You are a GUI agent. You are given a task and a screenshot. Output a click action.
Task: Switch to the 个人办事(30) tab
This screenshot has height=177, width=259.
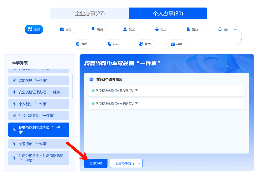pyautogui.click(x=168, y=13)
